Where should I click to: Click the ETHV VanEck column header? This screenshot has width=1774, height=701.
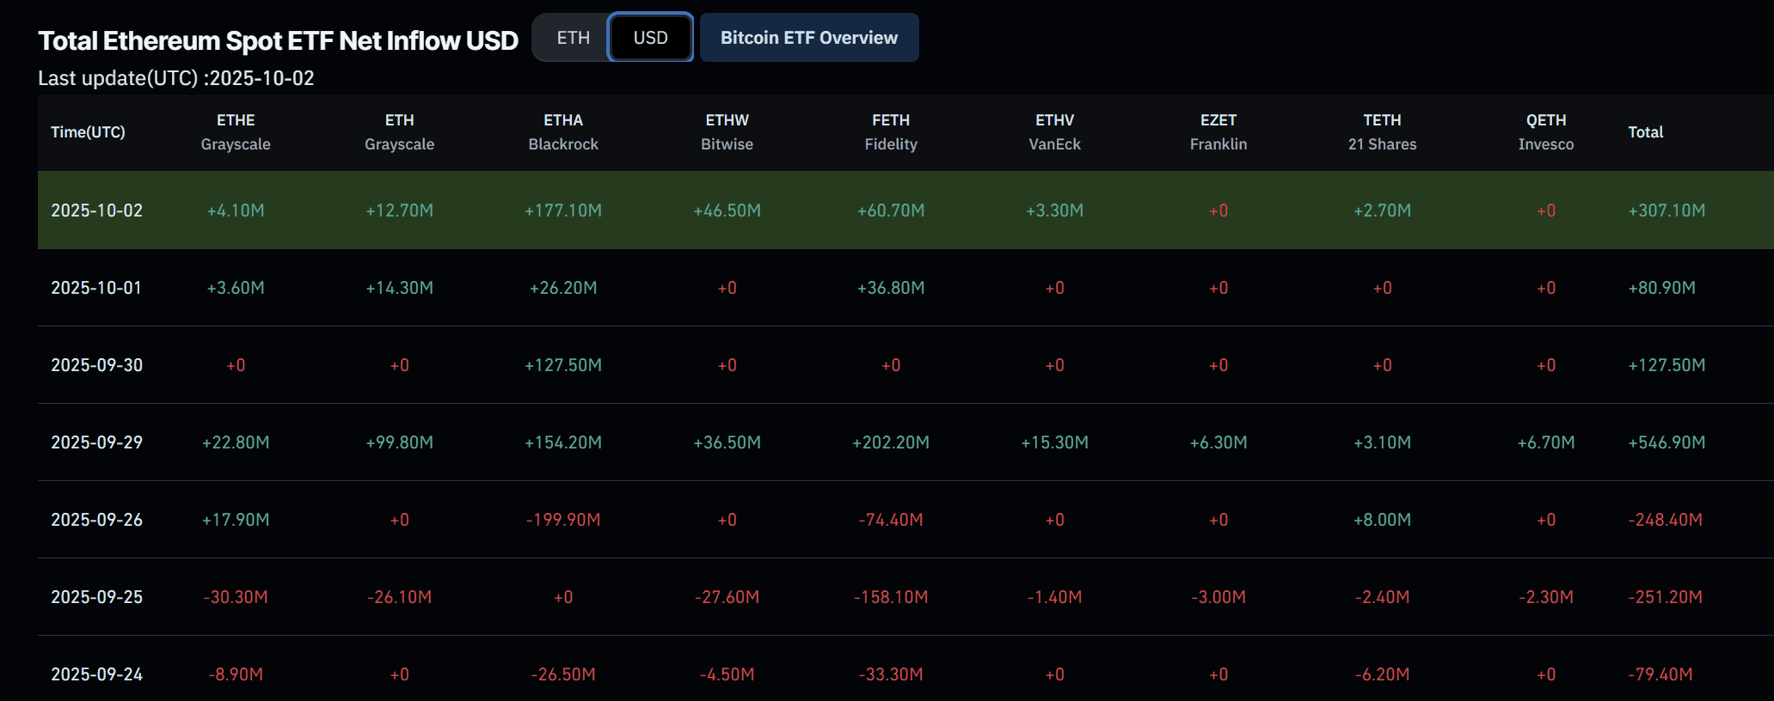[x=1054, y=132]
